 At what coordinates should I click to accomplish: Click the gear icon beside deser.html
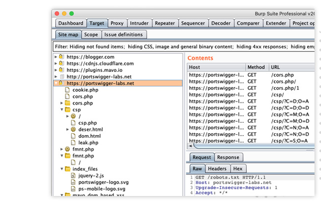[x=73, y=129]
